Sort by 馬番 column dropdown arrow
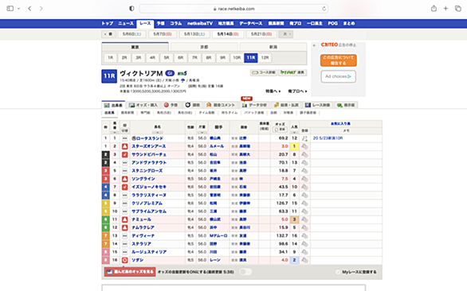The width and height of the screenshot is (467, 291). (x=115, y=133)
